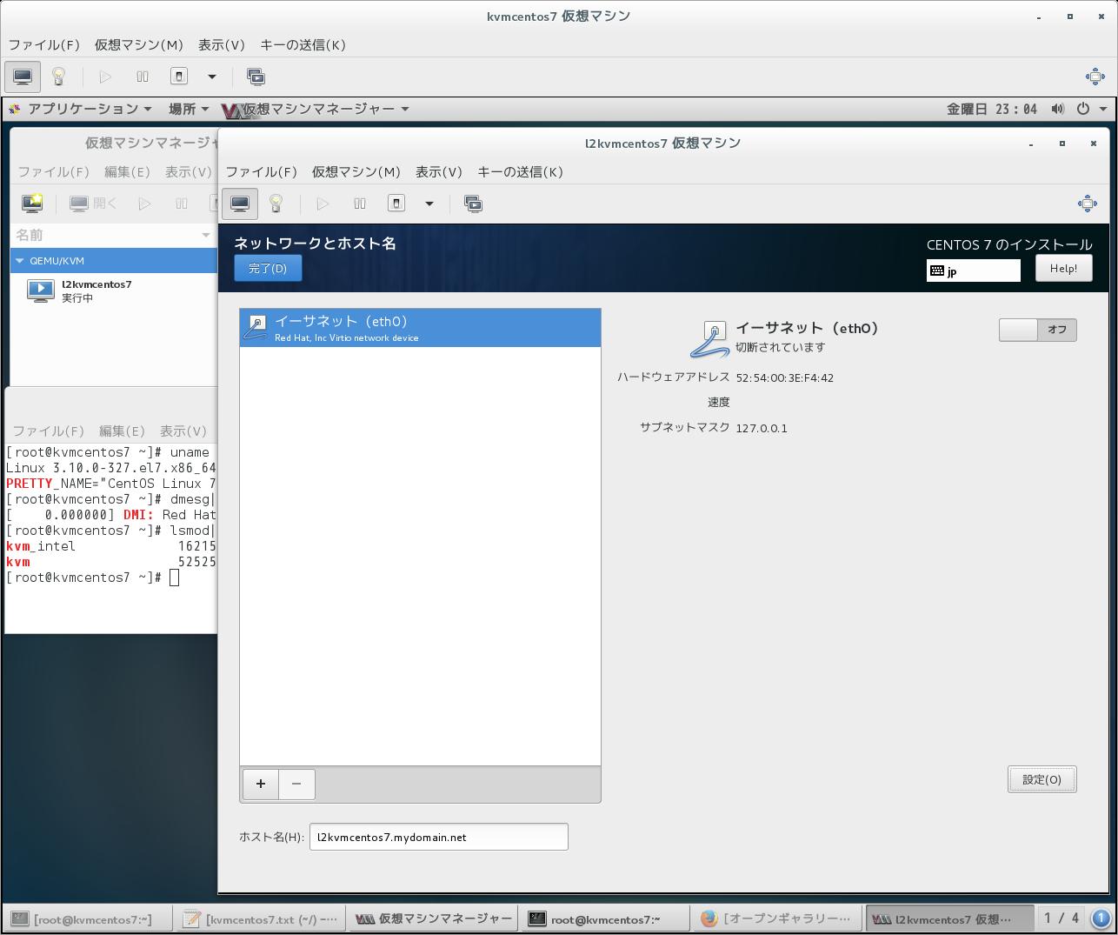Click remove network device minus button

[296, 784]
